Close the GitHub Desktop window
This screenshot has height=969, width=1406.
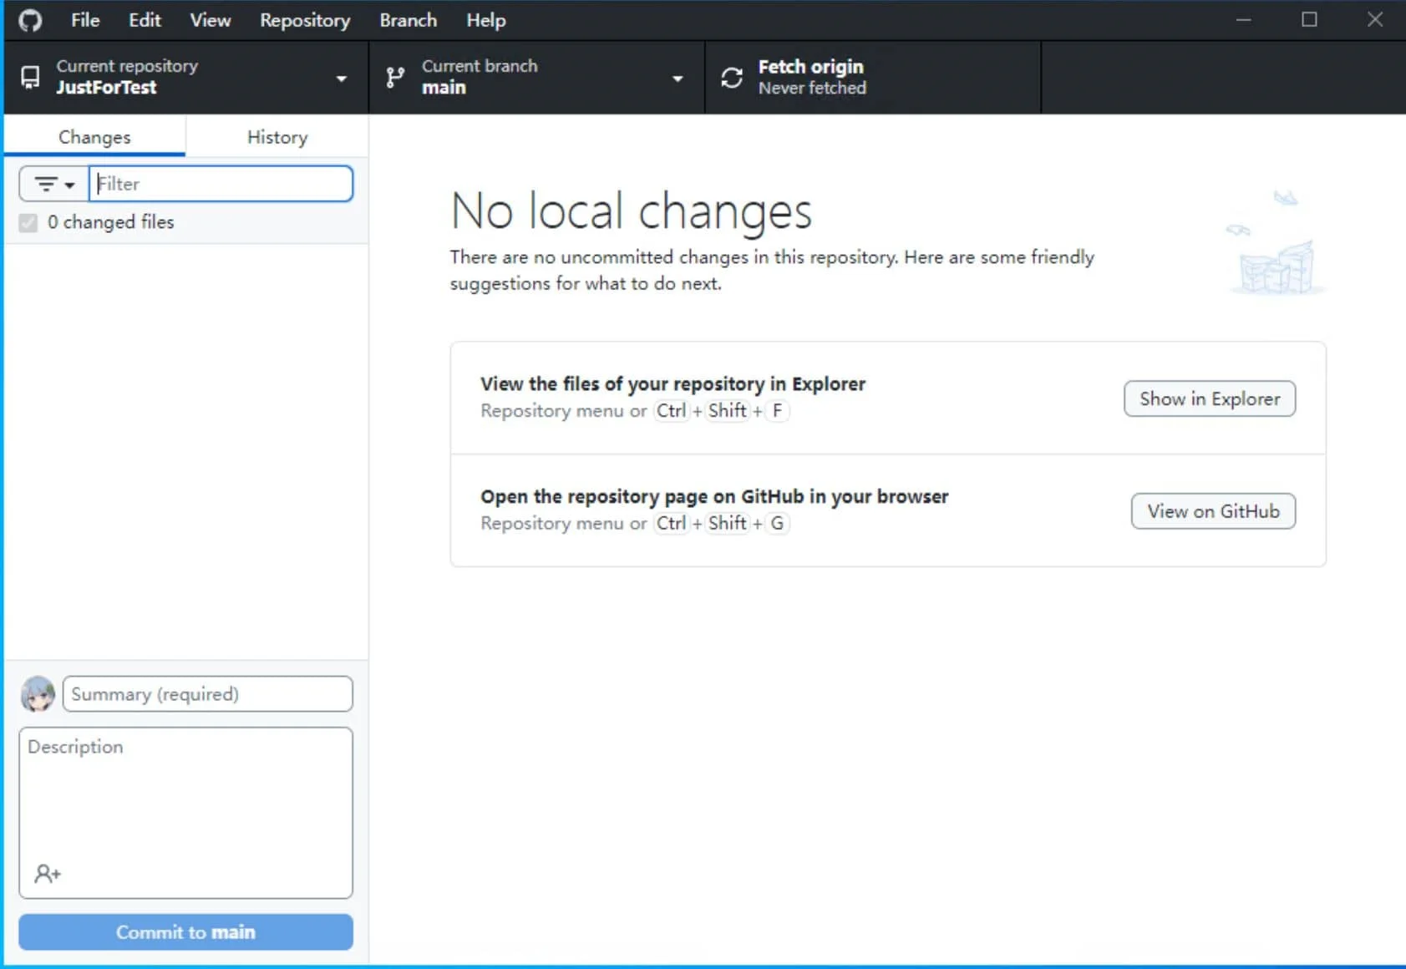(1375, 19)
